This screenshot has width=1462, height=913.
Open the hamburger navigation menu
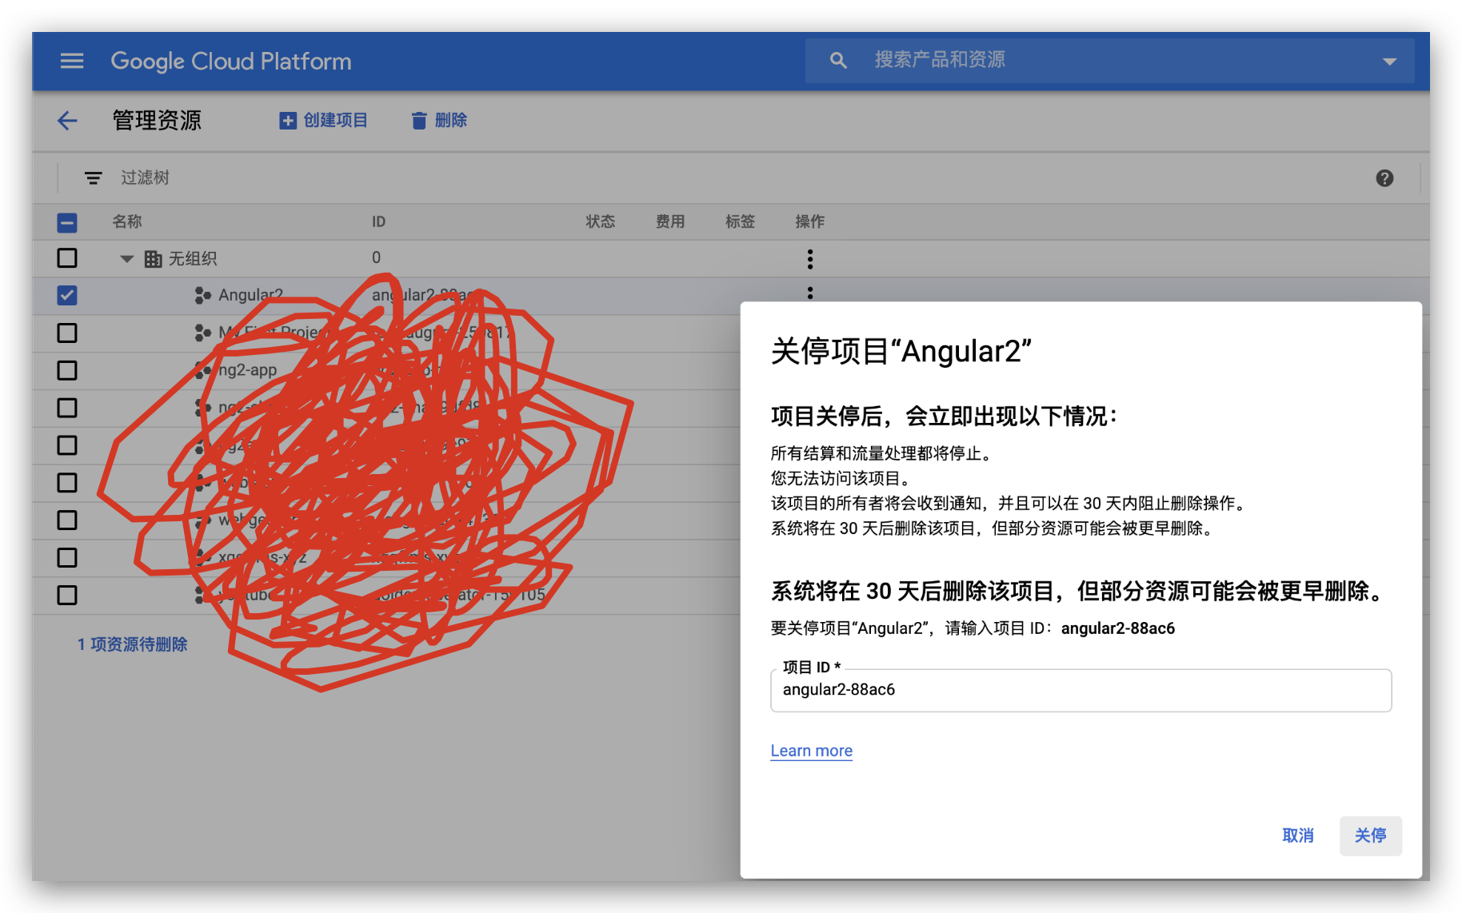[x=72, y=61]
